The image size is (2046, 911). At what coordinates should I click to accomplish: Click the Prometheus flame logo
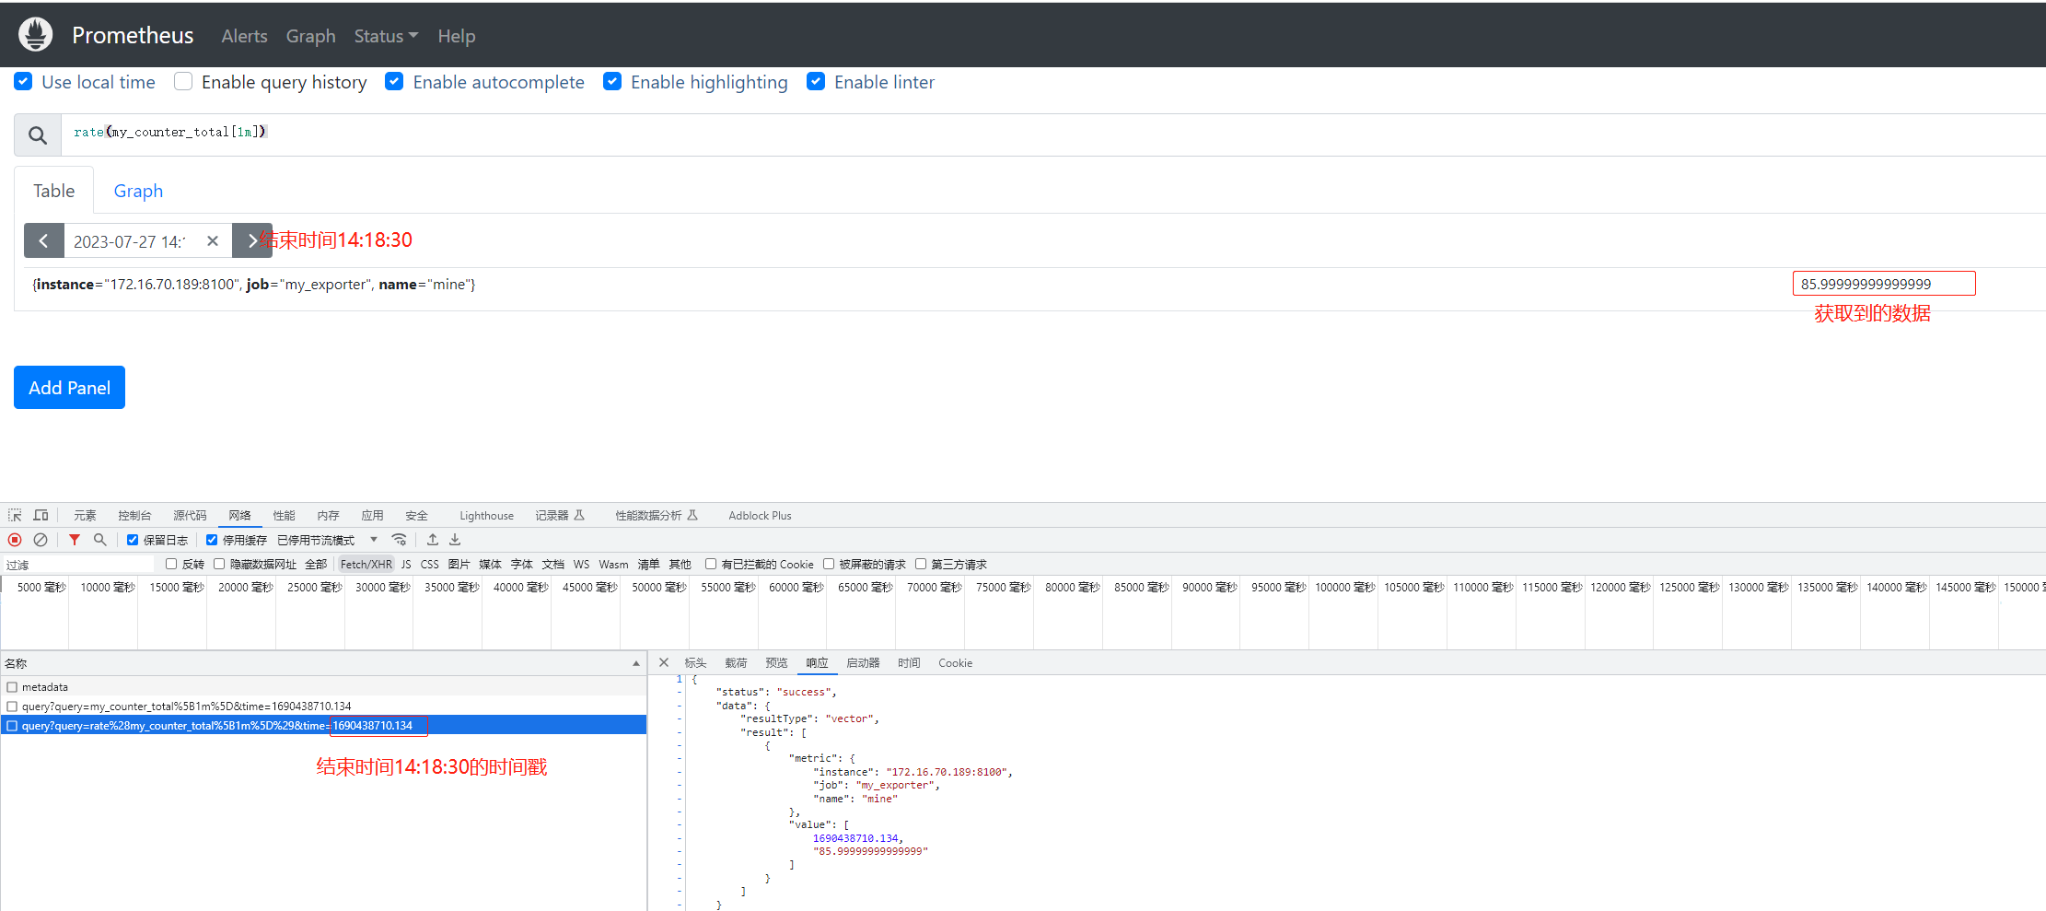coord(36,35)
